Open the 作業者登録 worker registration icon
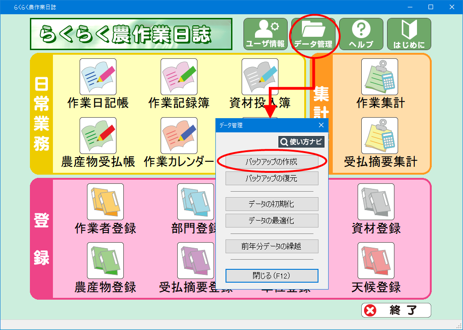 (x=105, y=202)
